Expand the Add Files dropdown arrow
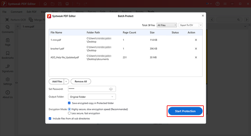251x136 pixels. (x=66, y=81)
